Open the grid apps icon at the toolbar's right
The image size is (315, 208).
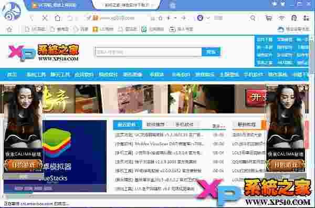[306, 18]
